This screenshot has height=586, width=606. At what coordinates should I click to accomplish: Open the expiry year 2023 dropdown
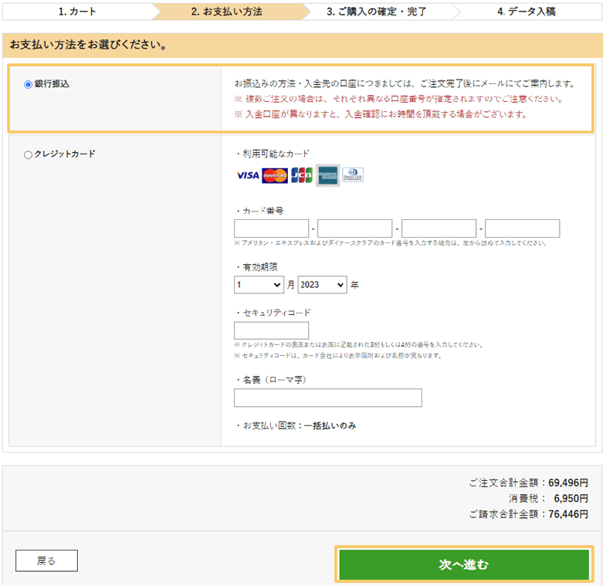coord(323,285)
